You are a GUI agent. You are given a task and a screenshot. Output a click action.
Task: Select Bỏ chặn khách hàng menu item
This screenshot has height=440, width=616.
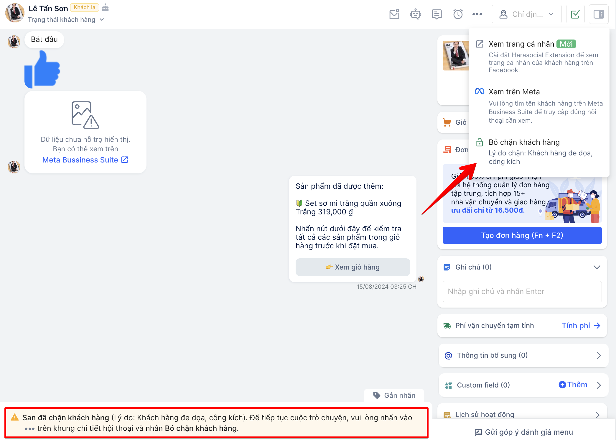[524, 142]
